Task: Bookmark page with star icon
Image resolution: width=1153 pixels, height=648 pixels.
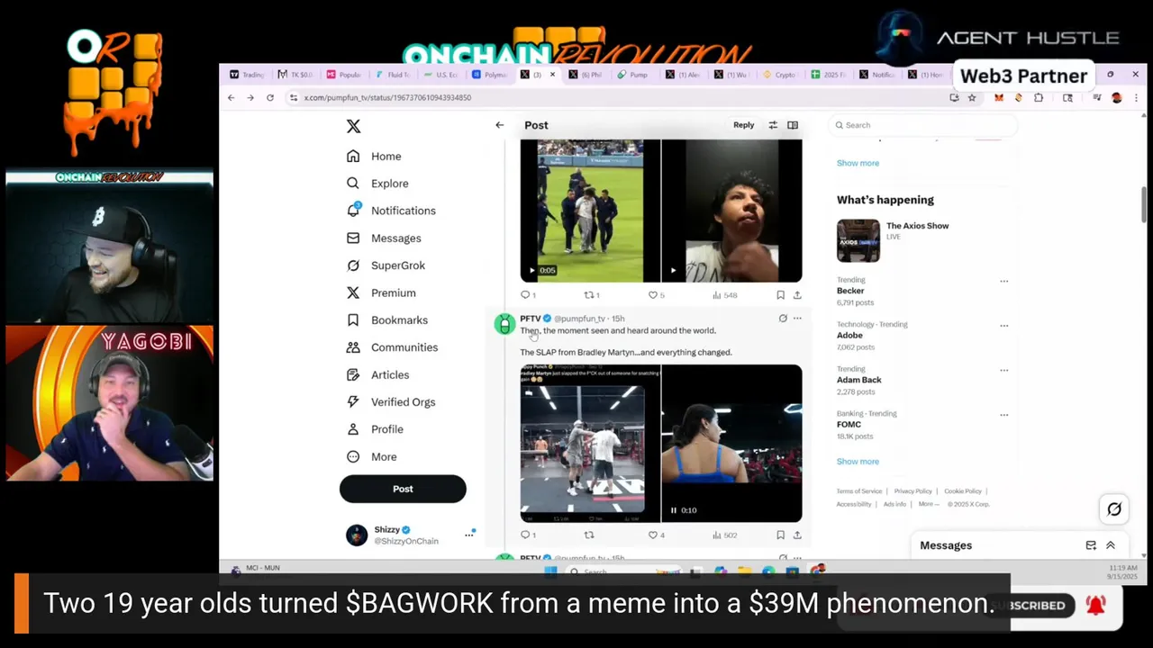Action: [x=972, y=97]
